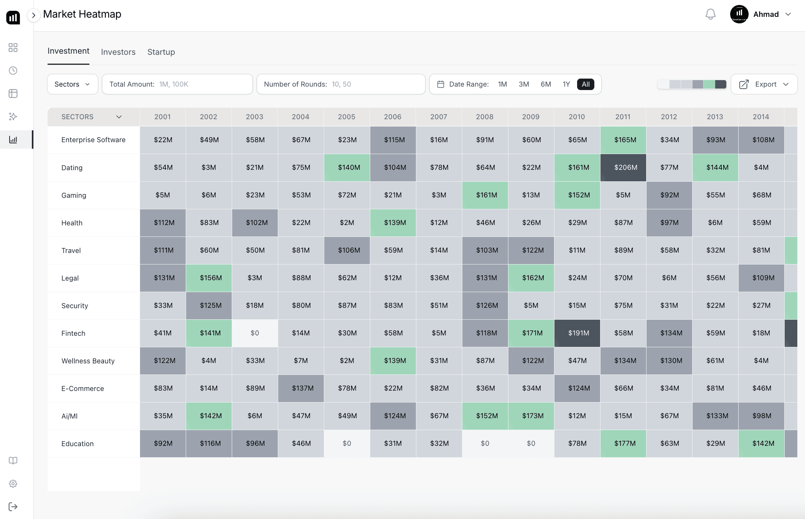The image size is (805, 519).
Task: Open the settings gear icon
Action: pos(13,484)
